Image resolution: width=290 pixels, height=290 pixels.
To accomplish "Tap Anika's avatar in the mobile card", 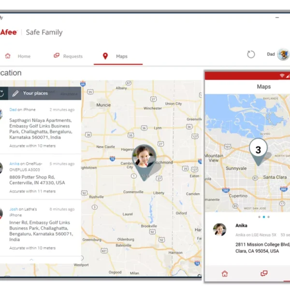I will [x=220, y=230].
